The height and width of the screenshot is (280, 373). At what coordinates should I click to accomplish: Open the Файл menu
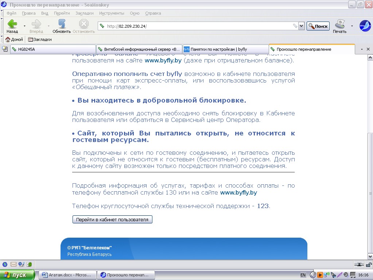pyautogui.click(x=11, y=13)
